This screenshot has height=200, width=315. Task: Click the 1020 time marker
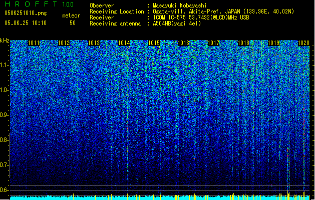coord(303,43)
